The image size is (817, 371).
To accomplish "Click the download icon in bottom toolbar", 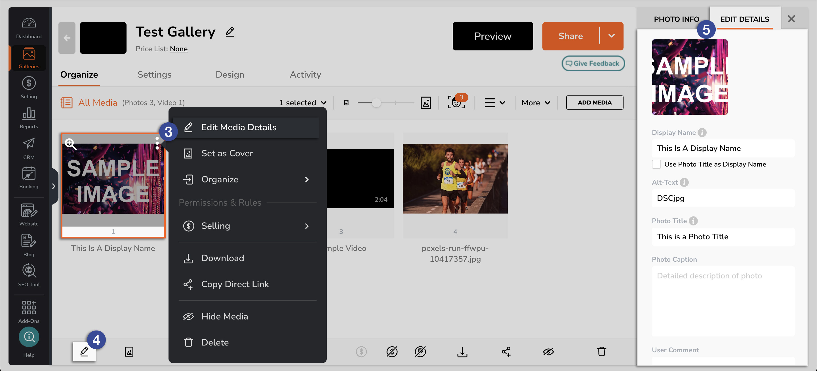I will pos(462,351).
